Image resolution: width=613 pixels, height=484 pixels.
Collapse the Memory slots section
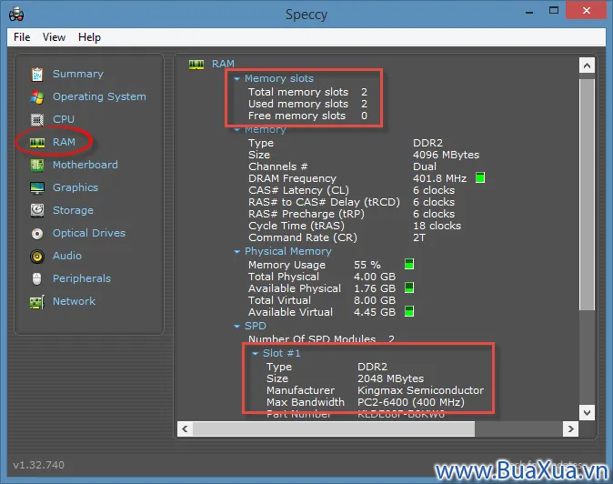tap(236, 80)
